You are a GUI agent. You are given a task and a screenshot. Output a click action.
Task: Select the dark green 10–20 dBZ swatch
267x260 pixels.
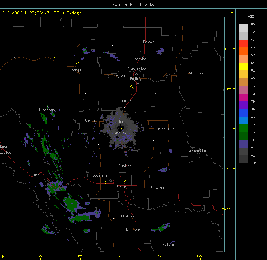(243, 136)
